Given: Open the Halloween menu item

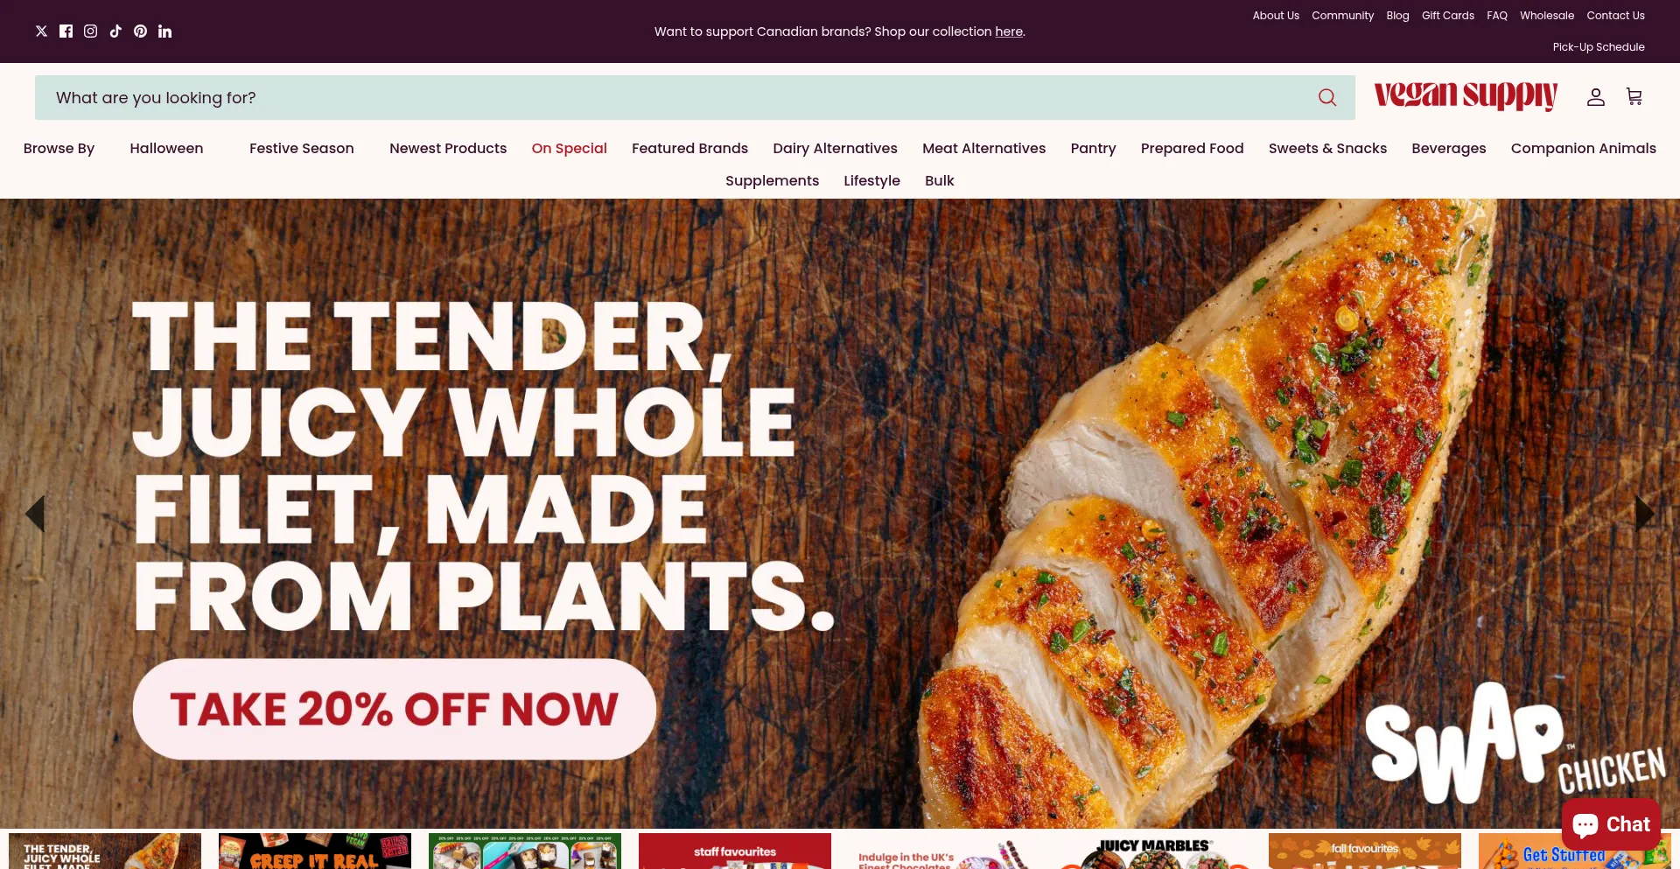Looking at the screenshot, I should point(166,149).
